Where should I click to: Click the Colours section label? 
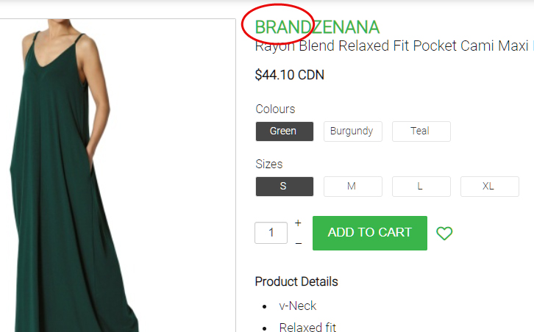coord(275,109)
